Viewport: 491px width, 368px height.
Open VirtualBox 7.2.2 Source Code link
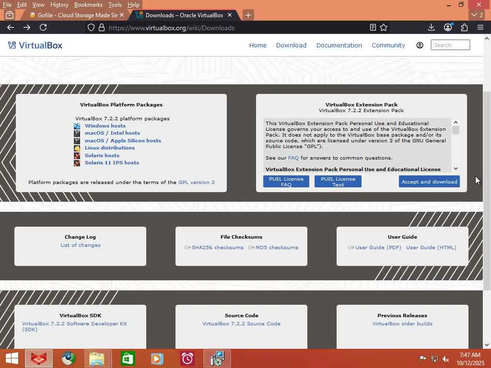coord(241,323)
